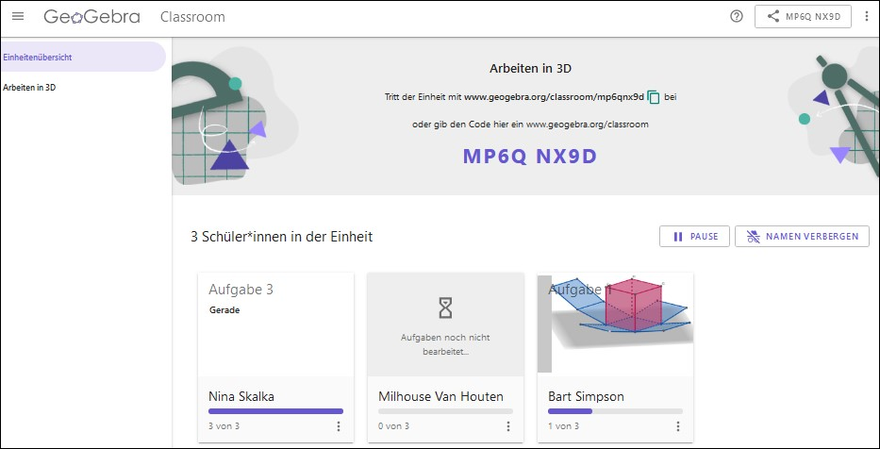Open Milhouse Van Houten's hourglass card
This screenshot has height=449, width=880.
tap(445, 324)
